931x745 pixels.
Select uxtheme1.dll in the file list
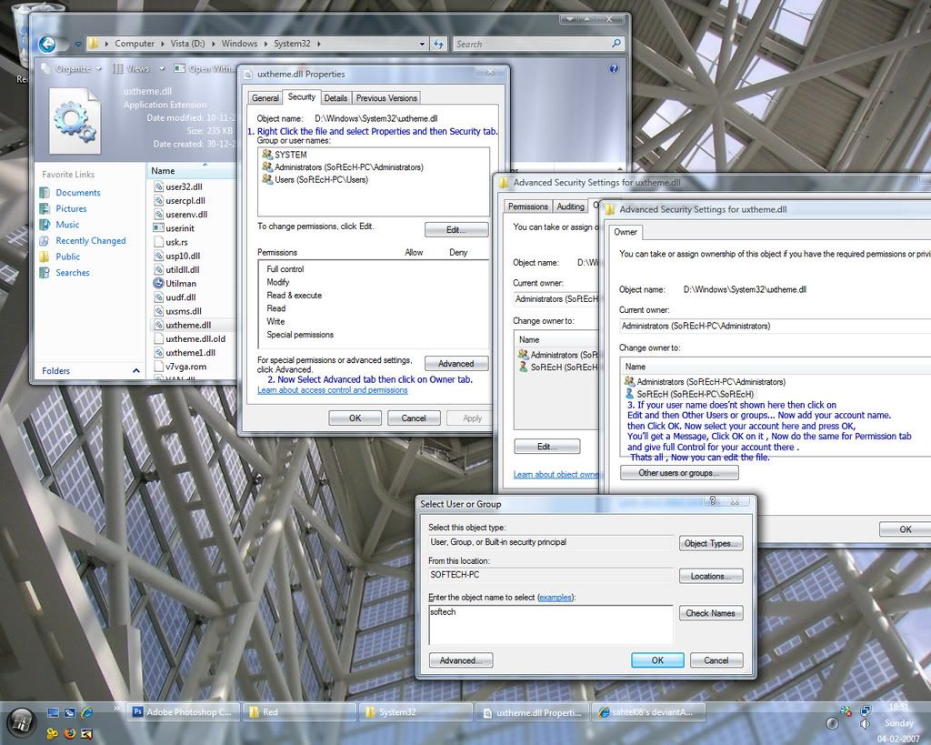click(190, 352)
